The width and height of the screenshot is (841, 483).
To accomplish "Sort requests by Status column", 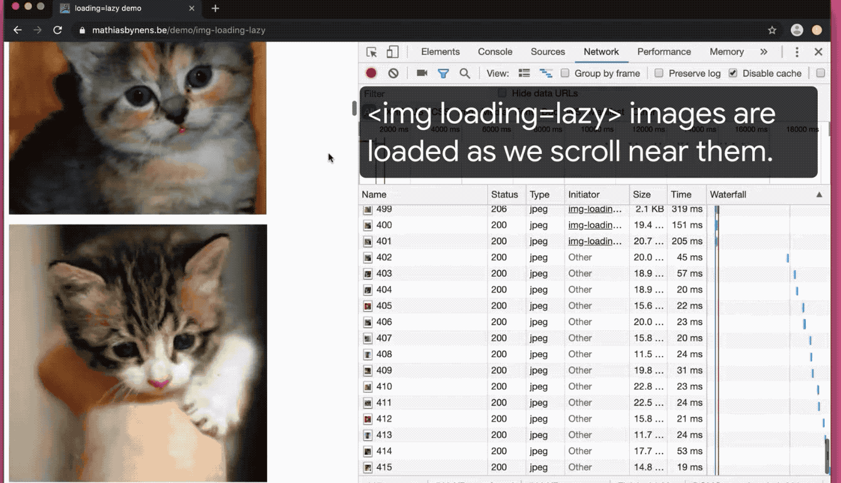I will pyautogui.click(x=506, y=195).
